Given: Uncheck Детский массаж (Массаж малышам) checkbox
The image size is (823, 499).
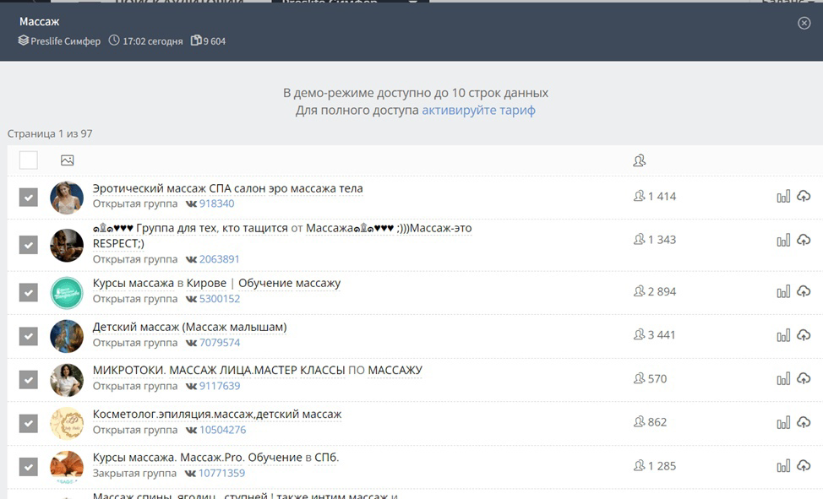Looking at the screenshot, I should pos(29,336).
